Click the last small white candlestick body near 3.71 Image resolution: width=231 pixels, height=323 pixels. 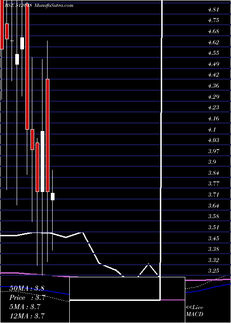pos(53,197)
